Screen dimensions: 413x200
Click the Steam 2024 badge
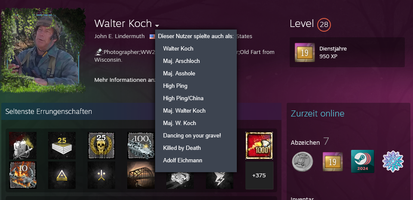pyautogui.click(x=362, y=161)
